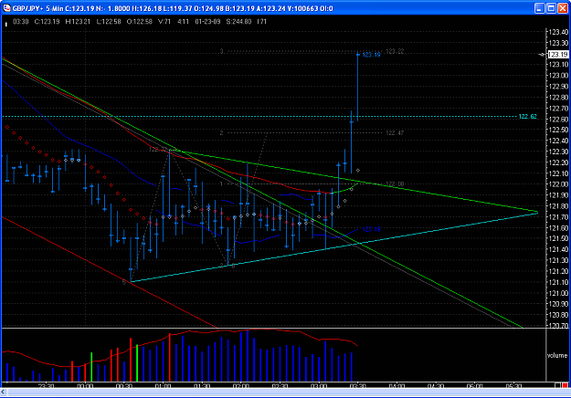The height and width of the screenshot is (398, 571).
Task: Click the 121.00 price on the axis
Action: 558,293
